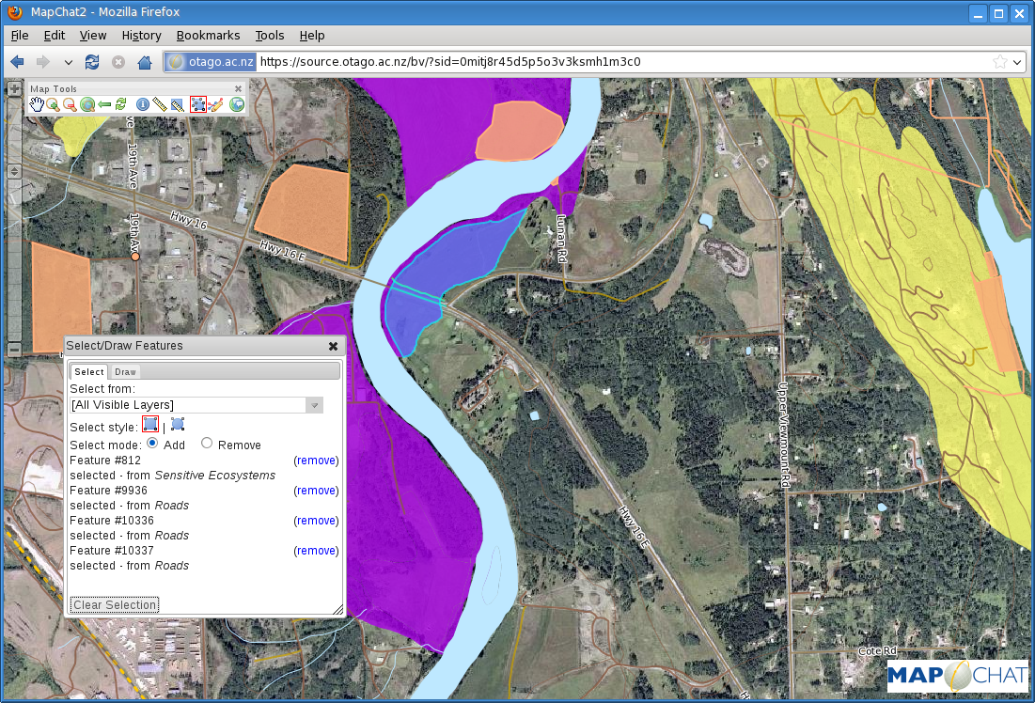Choose rectangle select style
The width and height of the screenshot is (1035, 703).
[150, 425]
